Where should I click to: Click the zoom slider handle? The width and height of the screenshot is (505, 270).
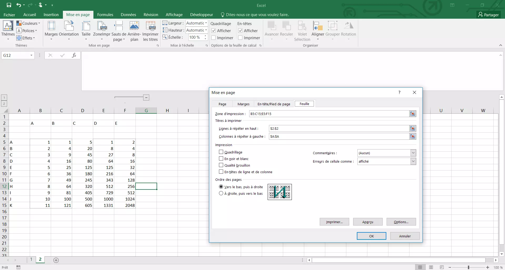point(468,267)
